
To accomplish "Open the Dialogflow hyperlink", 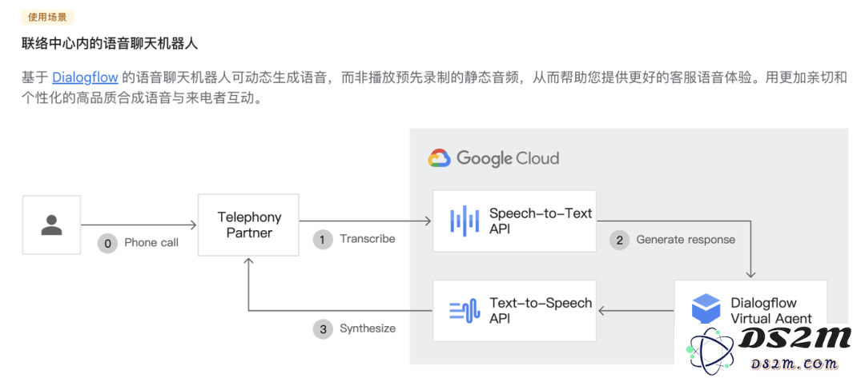I will (85, 78).
